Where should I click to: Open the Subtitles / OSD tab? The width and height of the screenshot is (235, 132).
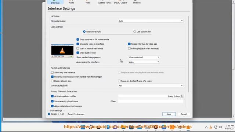point(104,2)
